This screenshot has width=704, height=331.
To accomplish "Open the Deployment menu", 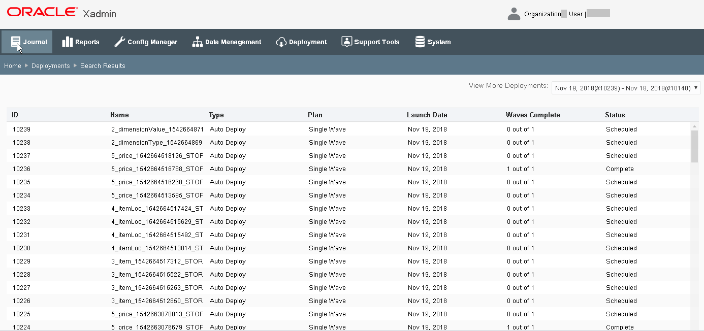I will coord(302,42).
